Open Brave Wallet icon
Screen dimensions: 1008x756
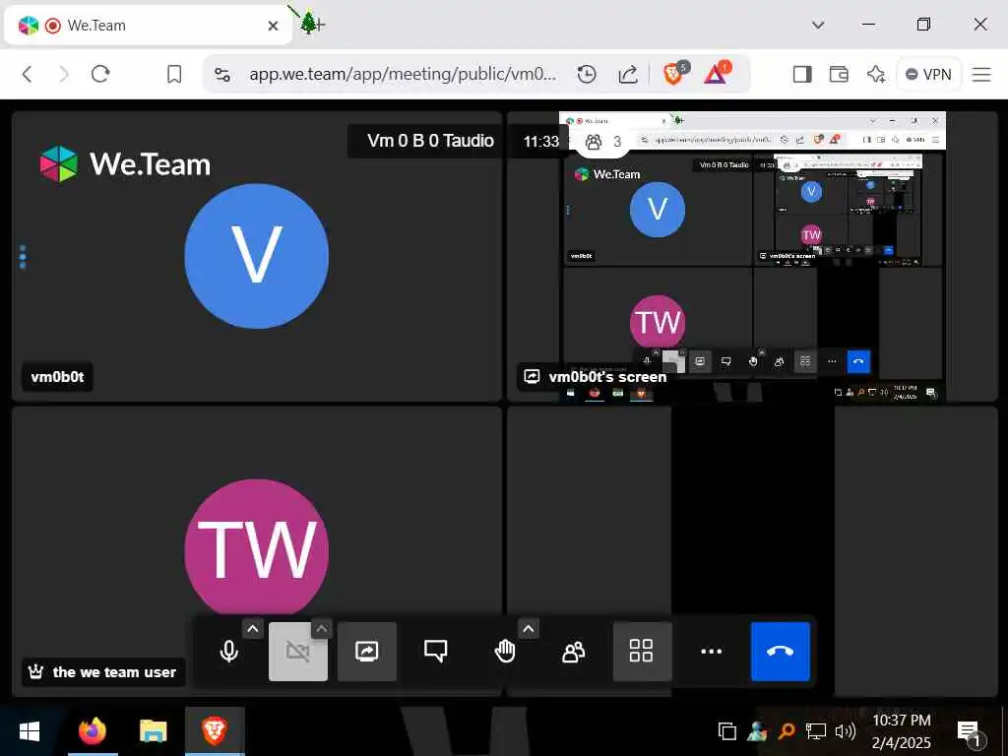(839, 75)
